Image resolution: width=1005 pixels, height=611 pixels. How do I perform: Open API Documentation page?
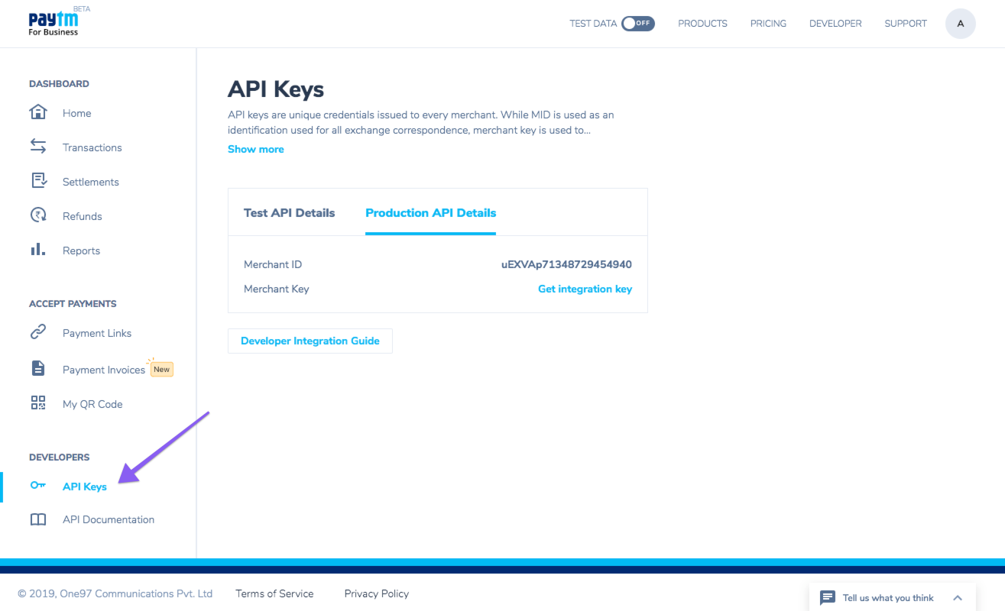109,519
